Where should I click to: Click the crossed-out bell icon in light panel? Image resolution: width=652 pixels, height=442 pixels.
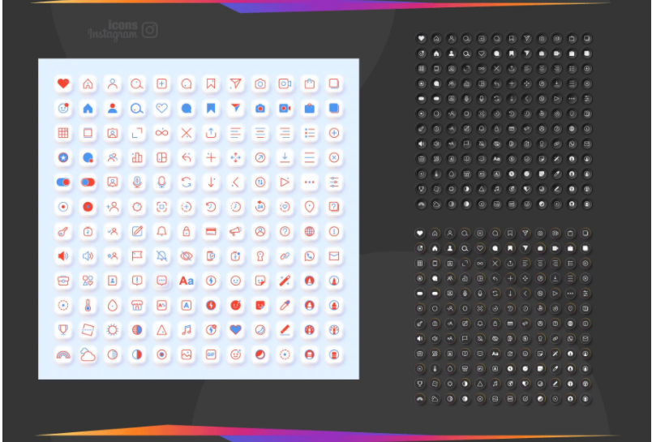161,256
